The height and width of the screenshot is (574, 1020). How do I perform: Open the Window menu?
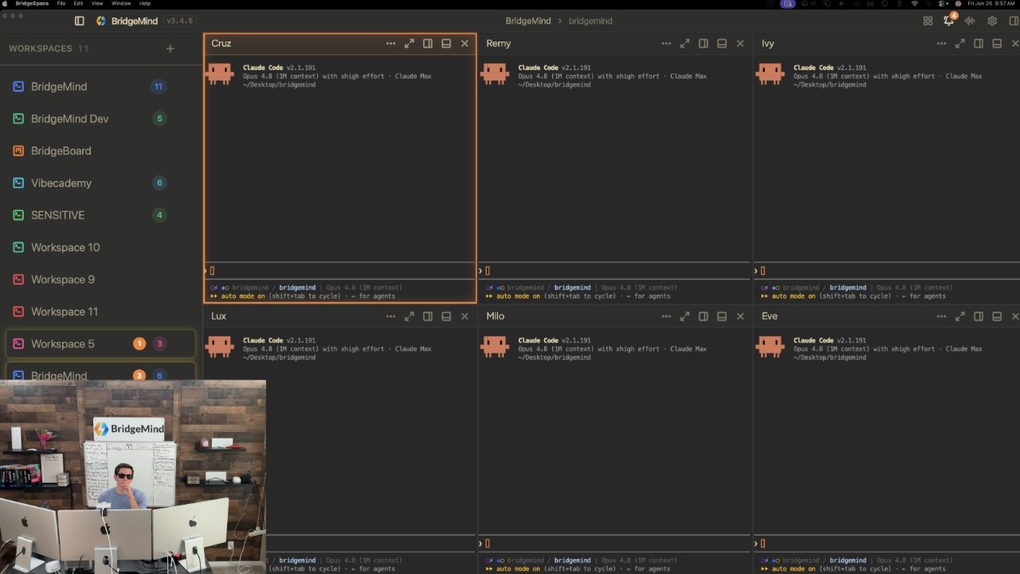tap(121, 4)
